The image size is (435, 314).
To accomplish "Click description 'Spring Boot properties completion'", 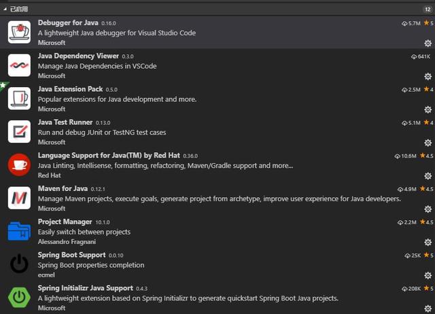I will (91, 265).
